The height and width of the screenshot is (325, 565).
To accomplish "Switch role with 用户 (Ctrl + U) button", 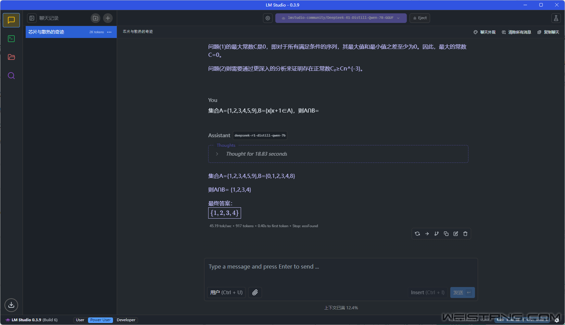I will tap(226, 292).
